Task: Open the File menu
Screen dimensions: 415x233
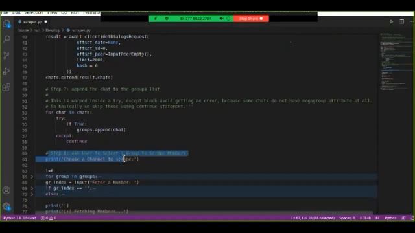Action: point(5,13)
